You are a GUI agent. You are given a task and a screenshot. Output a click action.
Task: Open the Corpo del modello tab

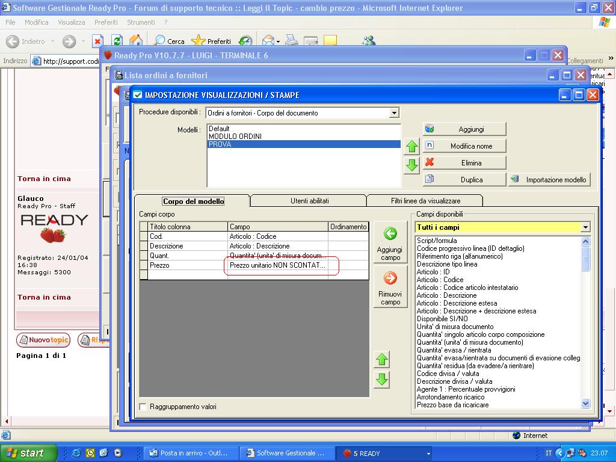point(193,201)
